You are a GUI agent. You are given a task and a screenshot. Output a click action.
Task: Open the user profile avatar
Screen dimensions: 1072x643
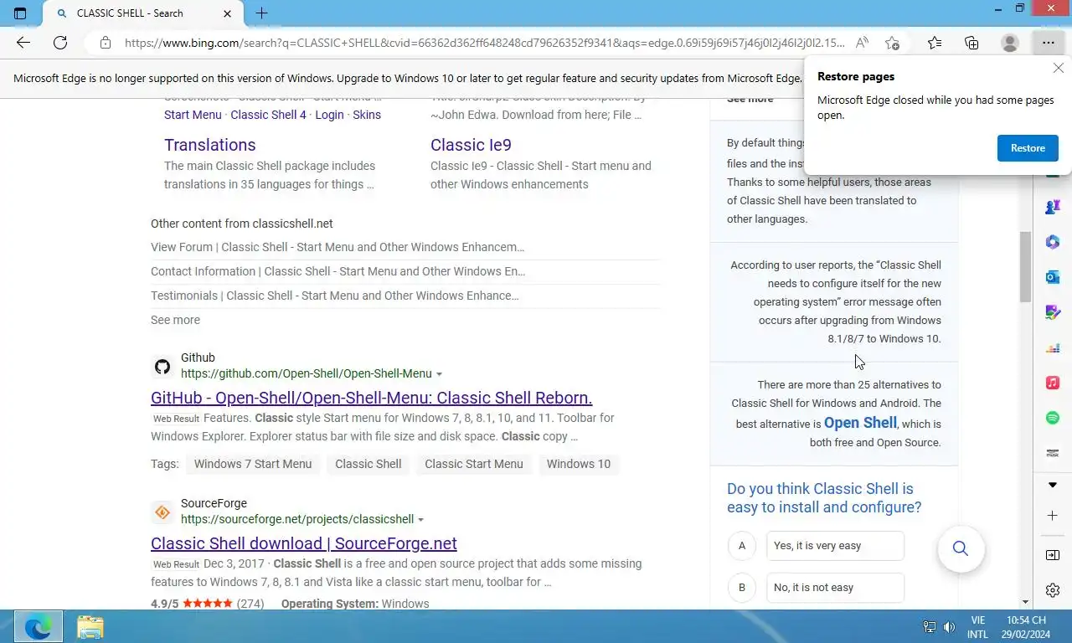[1010, 43]
